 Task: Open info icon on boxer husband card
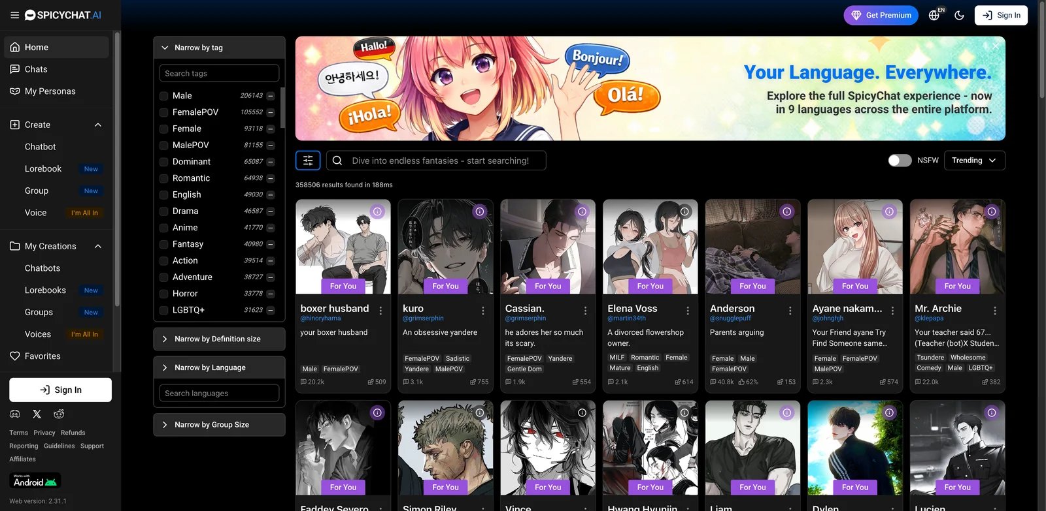[x=377, y=211]
